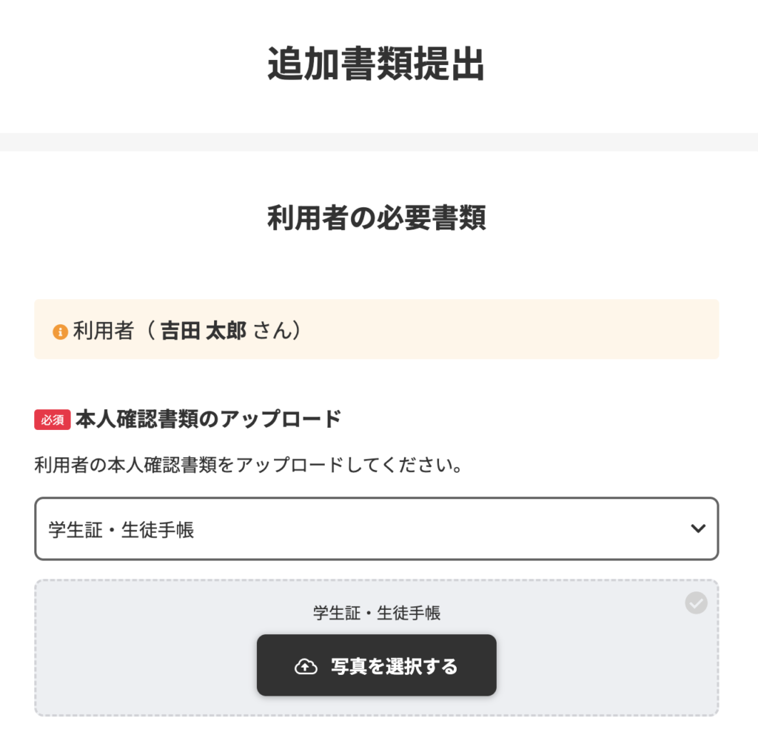Click the gray checkmark circle icon
Image resolution: width=758 pixels, height=732 pixels.
pyautogui.click(x=696, y=603)
